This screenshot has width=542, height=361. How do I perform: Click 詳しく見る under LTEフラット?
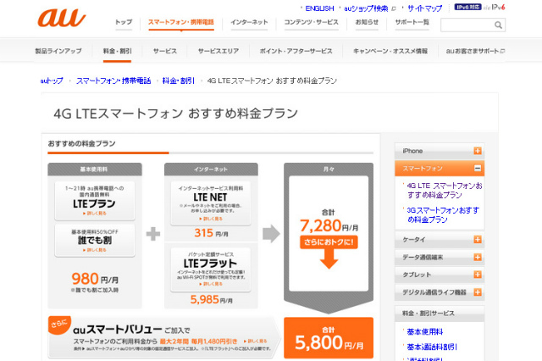click(211, 284)
